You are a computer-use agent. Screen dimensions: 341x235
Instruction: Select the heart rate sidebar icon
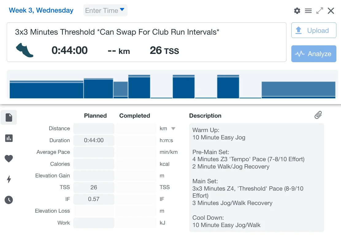(9, 159)
